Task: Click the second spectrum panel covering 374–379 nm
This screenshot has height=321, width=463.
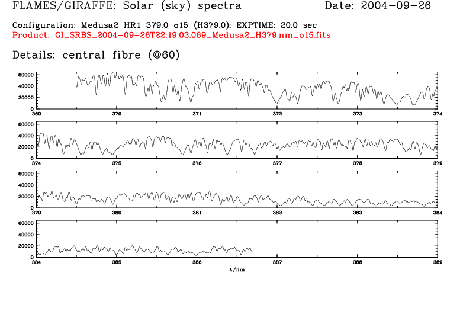Action: (237, 140)
